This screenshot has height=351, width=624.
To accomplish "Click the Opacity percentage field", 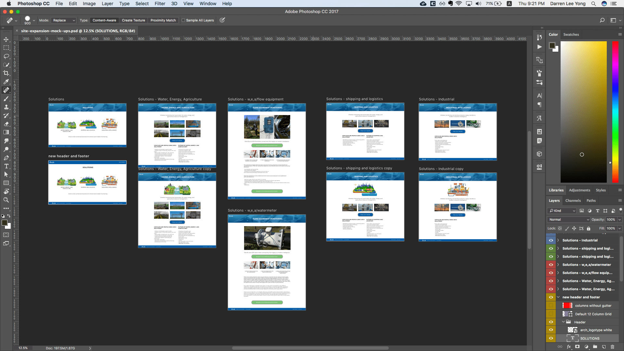I will pos(611,219).
